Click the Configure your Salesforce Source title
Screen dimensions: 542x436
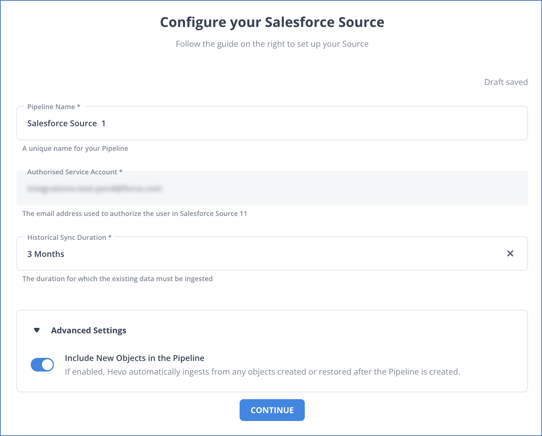pos(272,23)
